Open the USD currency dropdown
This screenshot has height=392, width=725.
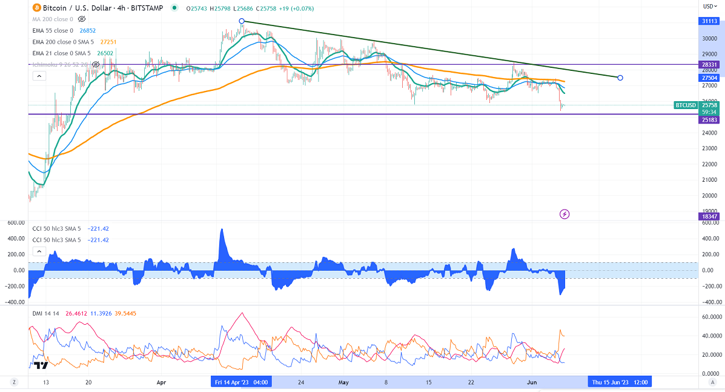[710, 7]
